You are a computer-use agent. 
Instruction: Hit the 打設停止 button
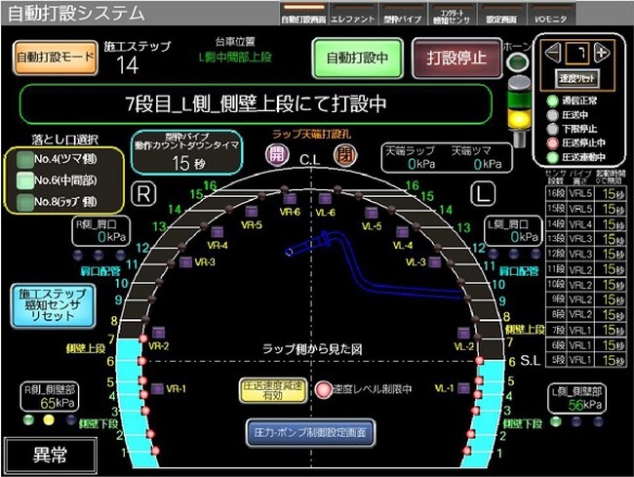[x=456, y=58]
